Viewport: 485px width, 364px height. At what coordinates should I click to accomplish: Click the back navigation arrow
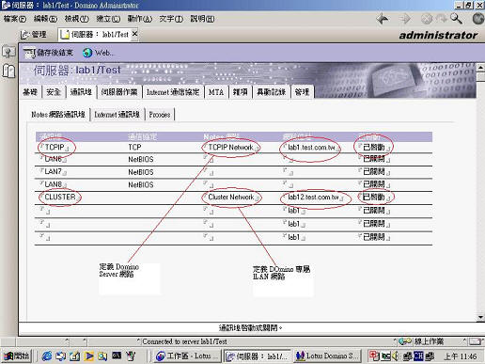point(383,19)
